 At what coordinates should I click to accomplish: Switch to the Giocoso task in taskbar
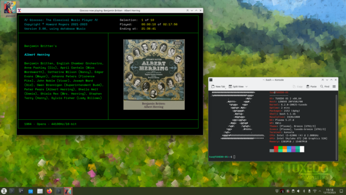68,191
